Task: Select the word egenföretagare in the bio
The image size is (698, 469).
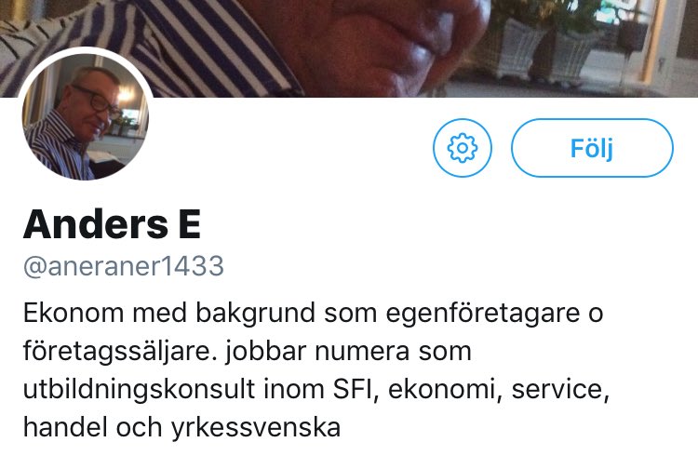Action: (482, 314)
